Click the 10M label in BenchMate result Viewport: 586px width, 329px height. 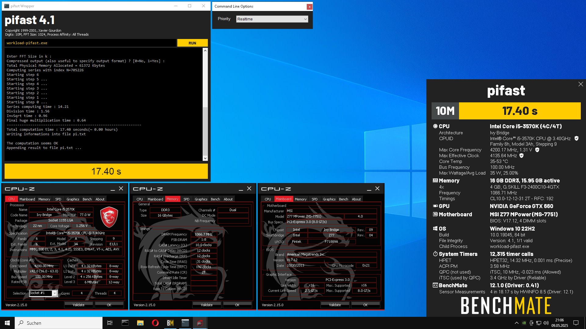[x=445, y=111]
